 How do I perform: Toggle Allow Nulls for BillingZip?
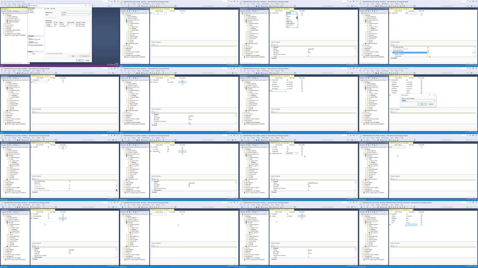point(421,93)
